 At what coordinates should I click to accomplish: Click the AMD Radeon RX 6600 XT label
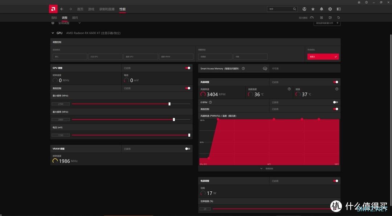pos(93,33)
